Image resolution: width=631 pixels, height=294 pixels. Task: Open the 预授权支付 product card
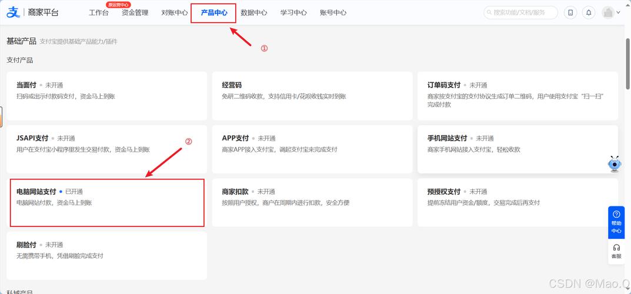click(518, 202)
